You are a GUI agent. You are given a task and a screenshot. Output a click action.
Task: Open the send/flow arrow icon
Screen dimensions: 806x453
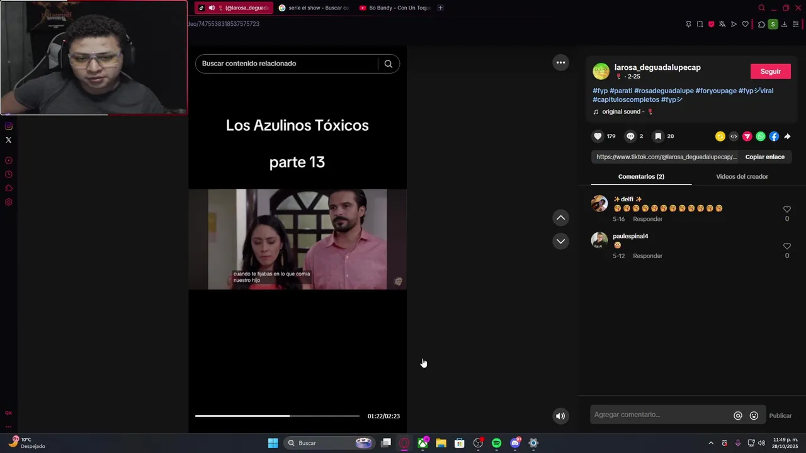point(734,24)
